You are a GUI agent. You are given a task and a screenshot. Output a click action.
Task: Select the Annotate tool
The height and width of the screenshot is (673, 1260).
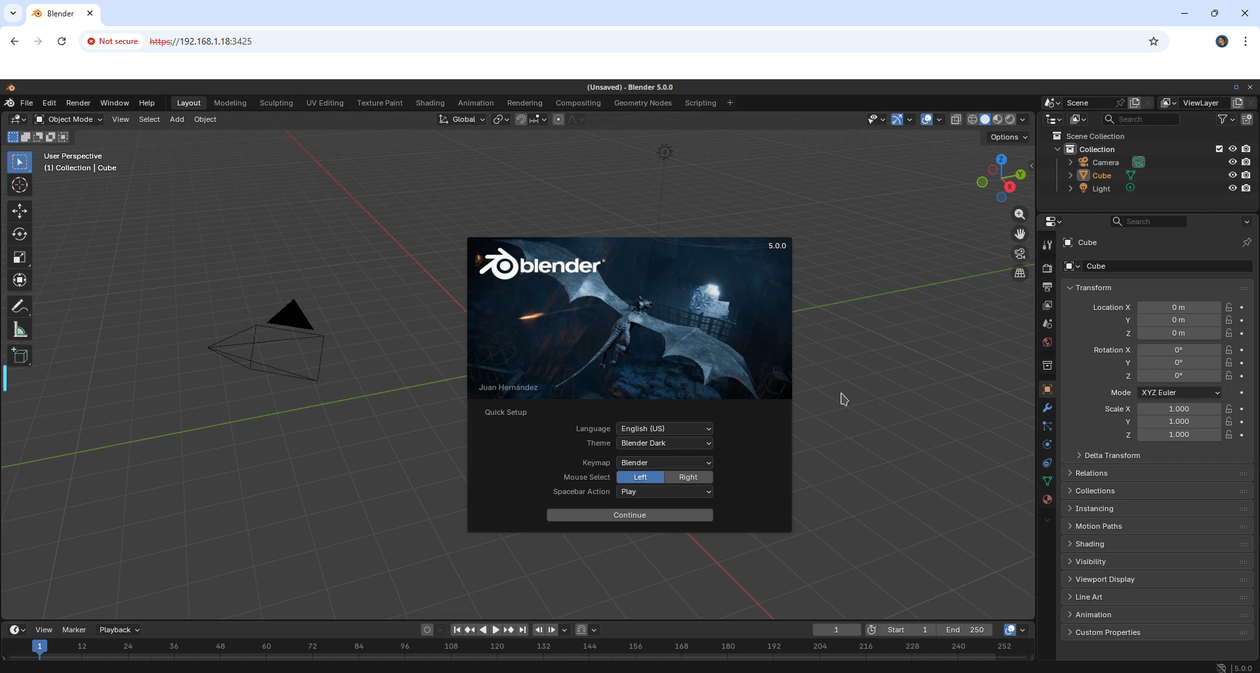[x=20, y=305]
